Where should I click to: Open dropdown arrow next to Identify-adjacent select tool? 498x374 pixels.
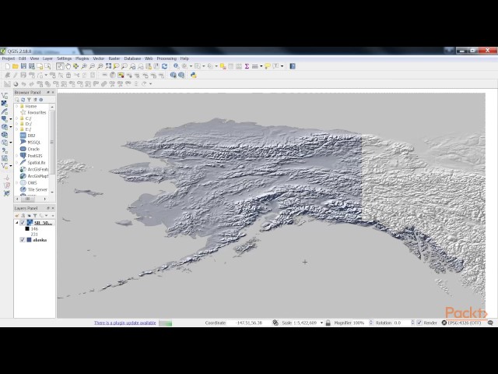pos(191,66)
